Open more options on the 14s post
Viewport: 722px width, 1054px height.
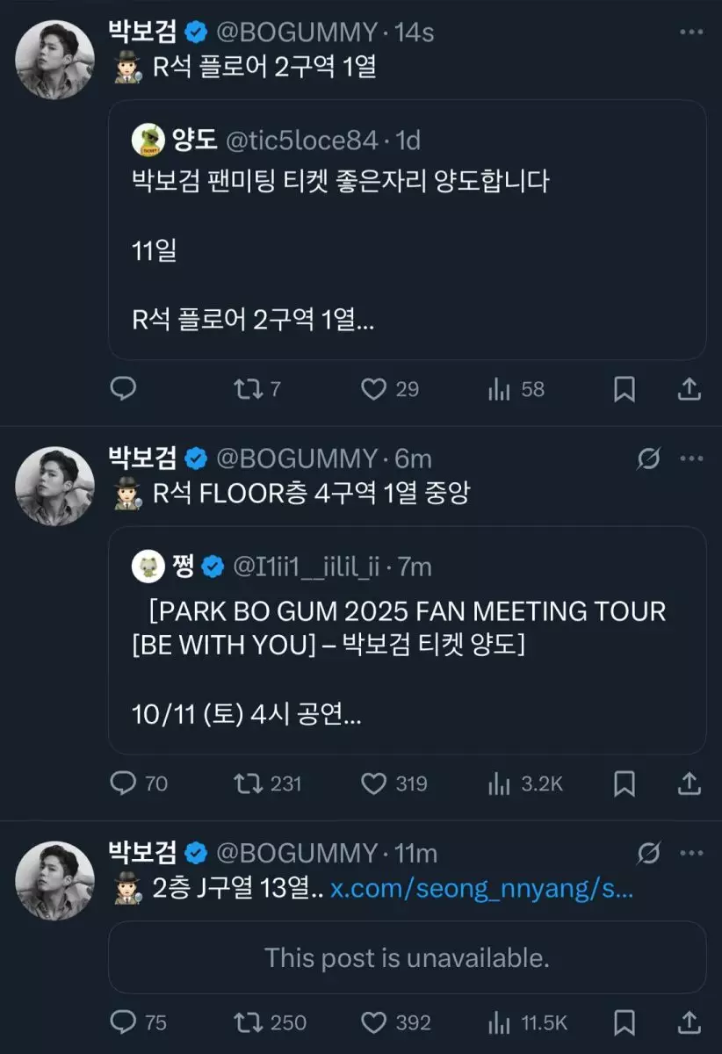(692, 32)
